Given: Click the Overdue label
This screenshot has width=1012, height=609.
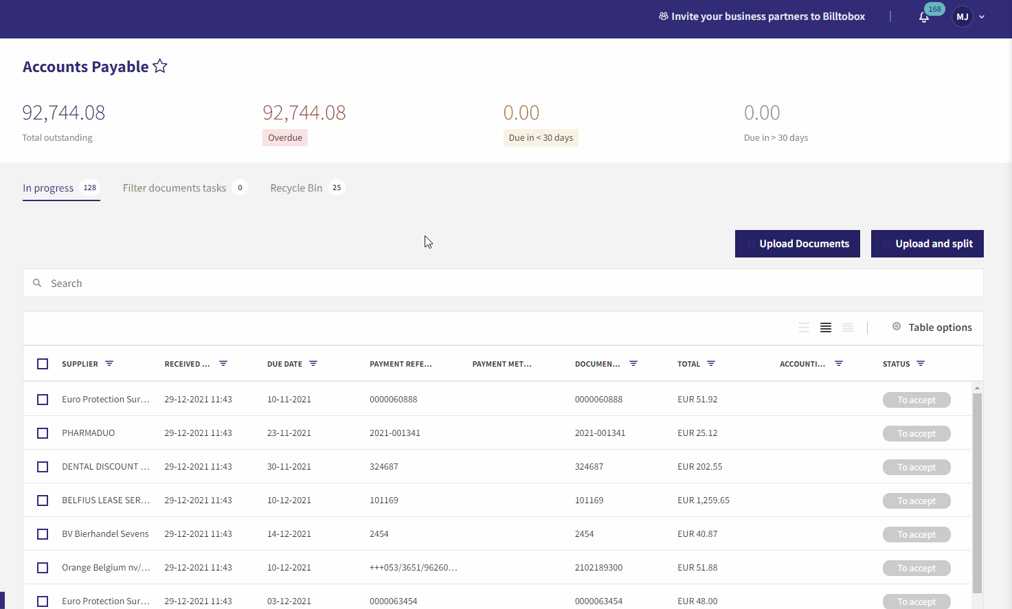Looking at the screenshot, I should [x=285, y=137].
